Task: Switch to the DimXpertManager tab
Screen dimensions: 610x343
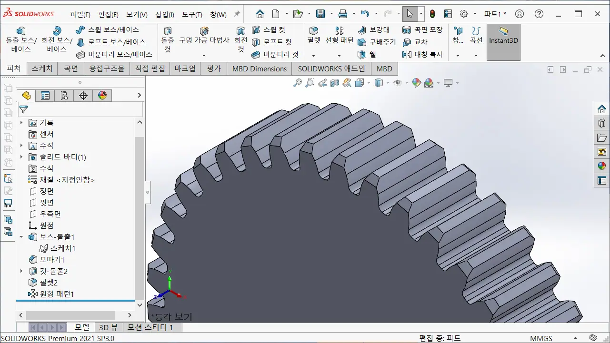Action: pos(83,96)
